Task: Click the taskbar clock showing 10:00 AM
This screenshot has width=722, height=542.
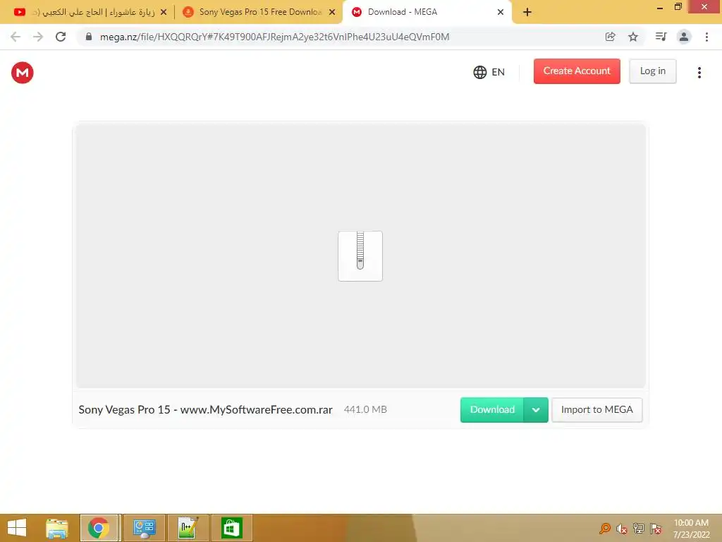Action: 691,528
